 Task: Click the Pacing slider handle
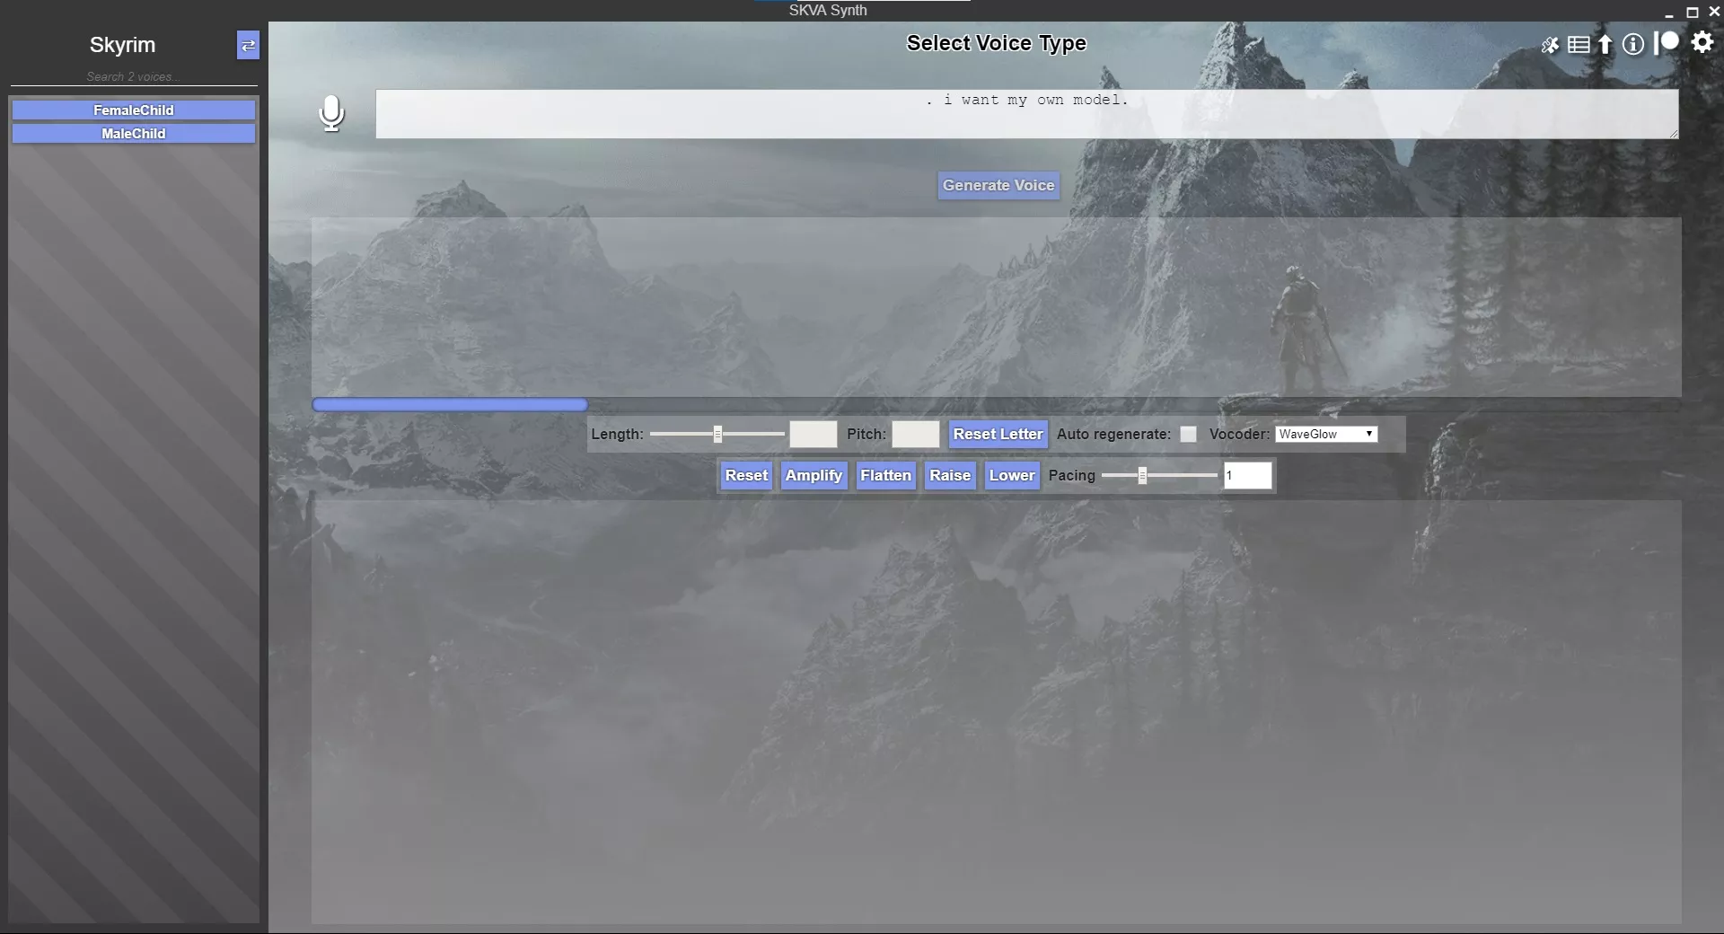pos(1142,475)
